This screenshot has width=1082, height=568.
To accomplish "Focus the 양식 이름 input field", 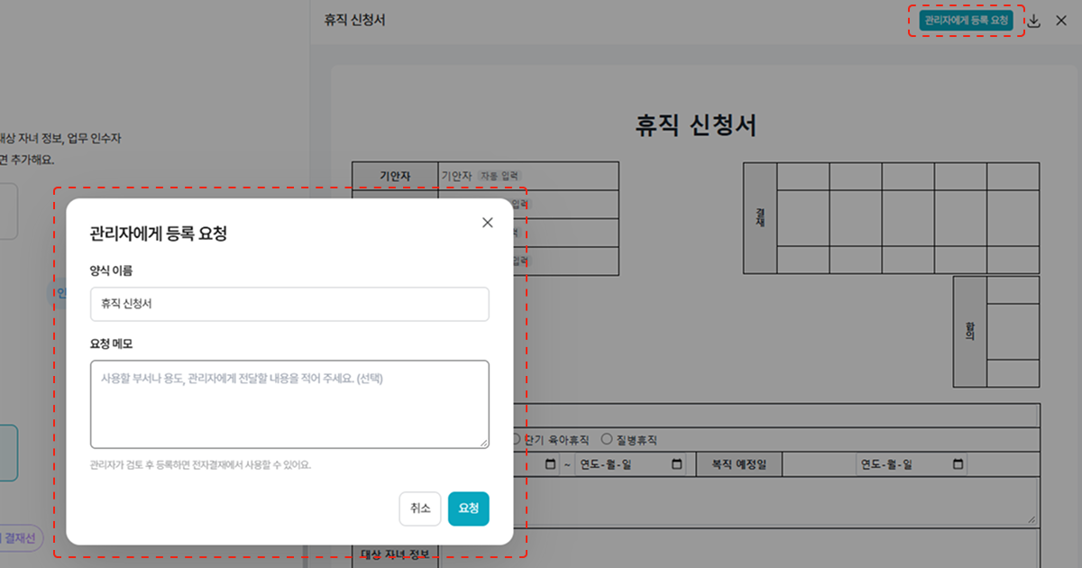I will [289, 305].
